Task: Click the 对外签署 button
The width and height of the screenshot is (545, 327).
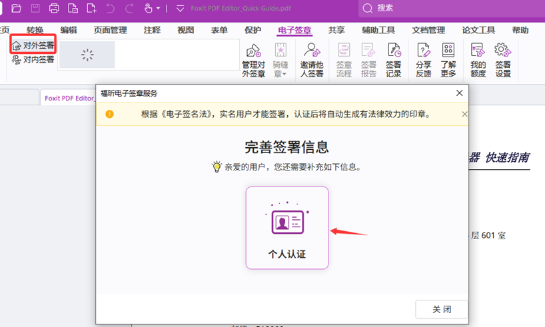Action: [33, 45]
